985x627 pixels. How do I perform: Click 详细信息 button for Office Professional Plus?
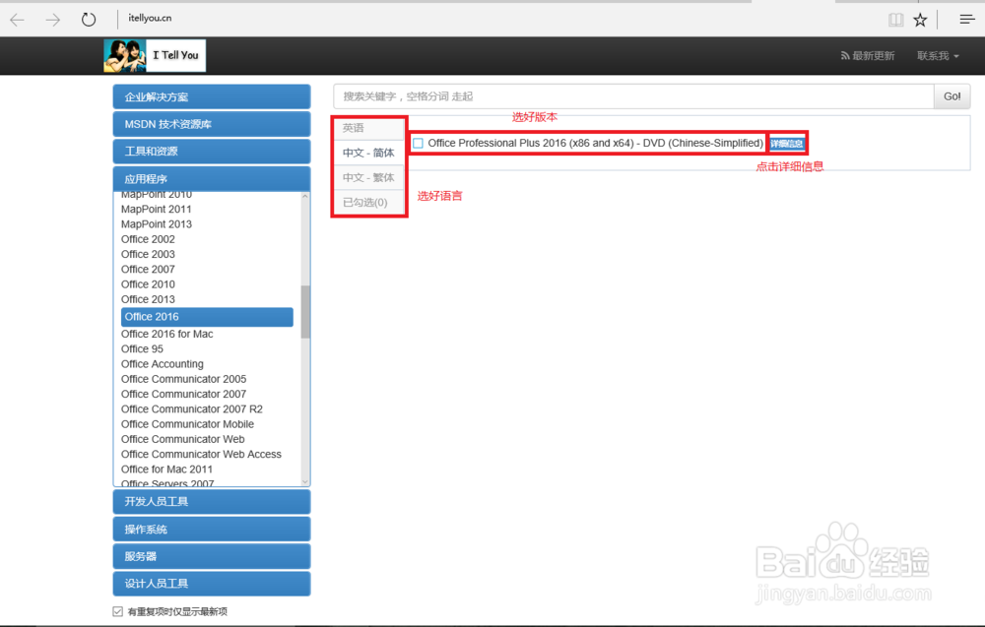pyautogui.click(x=786, y=144)
